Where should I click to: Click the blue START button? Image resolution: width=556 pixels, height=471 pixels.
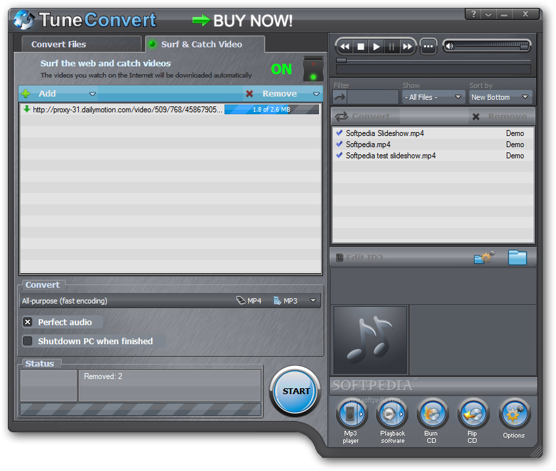click(x=295, y=391)
